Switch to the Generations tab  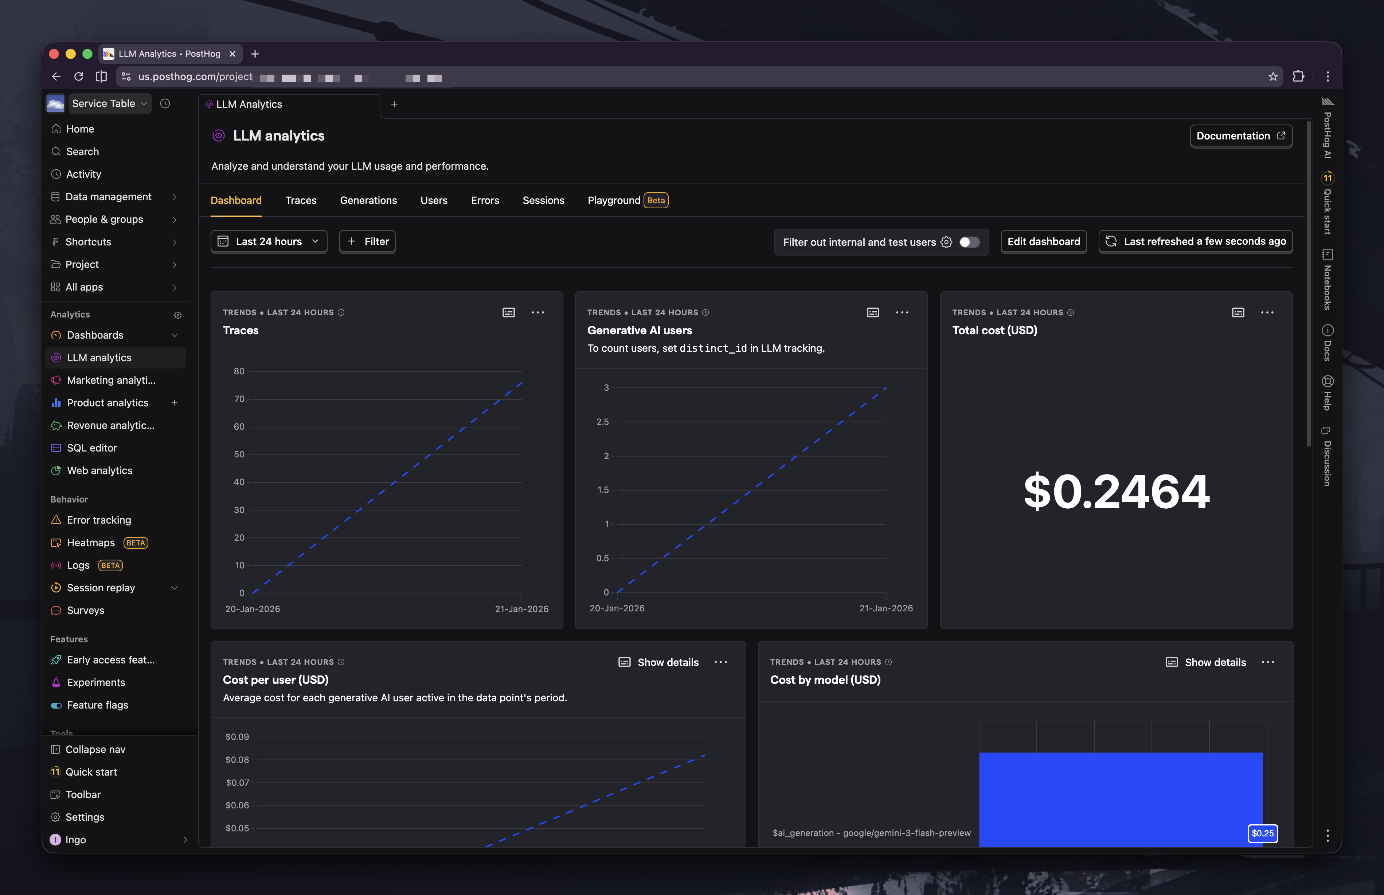pos(368,201)
